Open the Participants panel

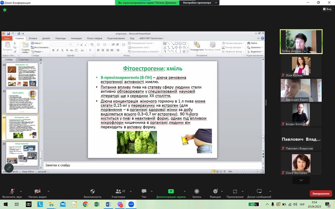(118, 191)
